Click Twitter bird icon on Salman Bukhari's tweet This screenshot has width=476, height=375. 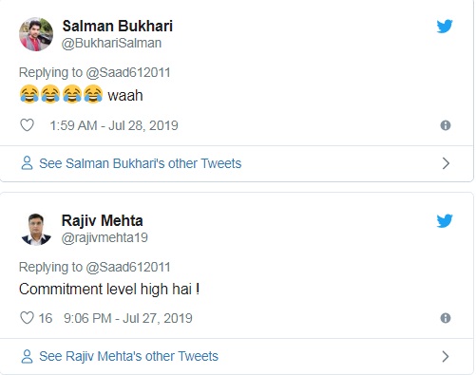[x=445, y=27]
